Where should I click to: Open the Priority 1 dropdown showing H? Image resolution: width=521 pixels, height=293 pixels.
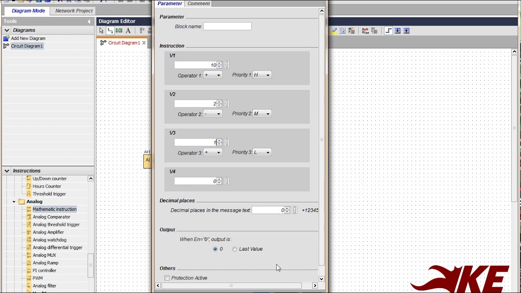point(262,75)
